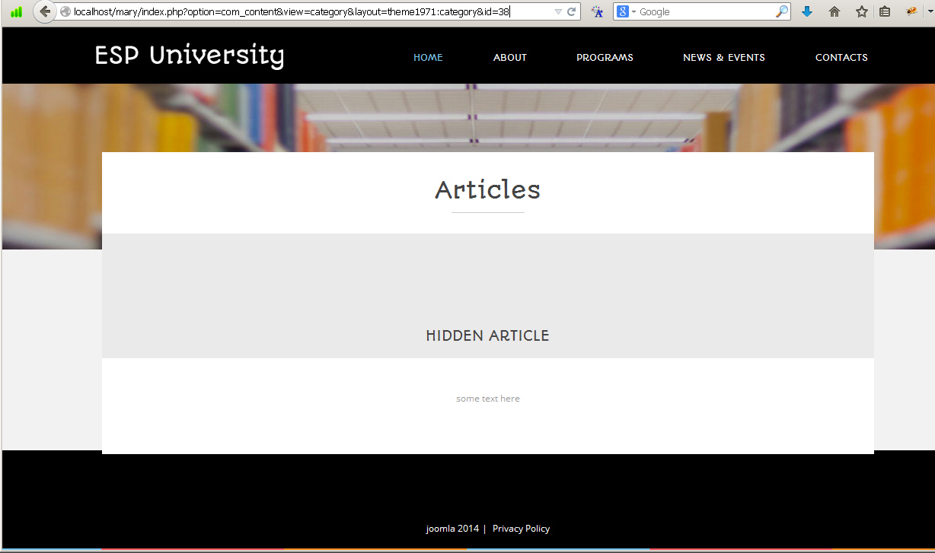Click the magnifying glass search icon
Screen dimensions: 935x553
click(x=782, y=12)
